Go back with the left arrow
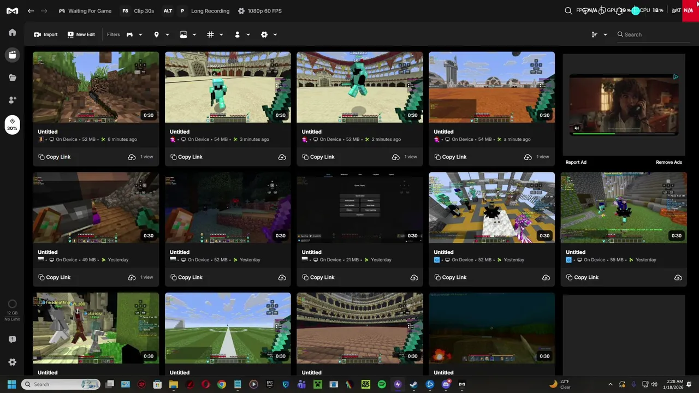 click(x=31, y=11)
